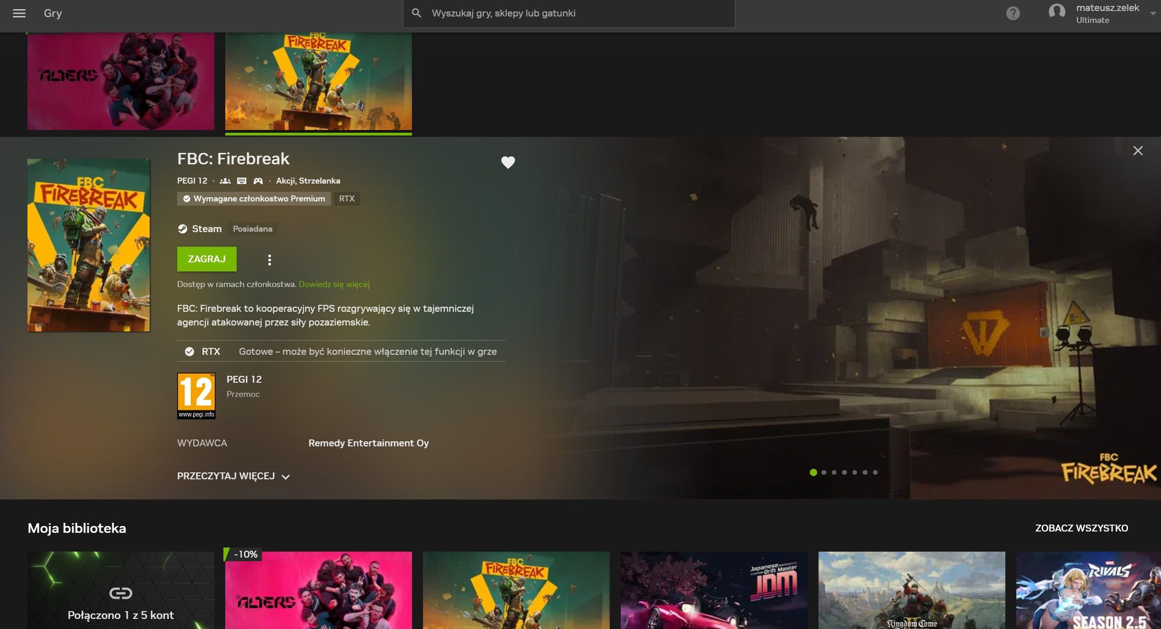Select the second screenshot carousel dot
This screenshot has width=1161, height=629.
click(x=824, y=472)
